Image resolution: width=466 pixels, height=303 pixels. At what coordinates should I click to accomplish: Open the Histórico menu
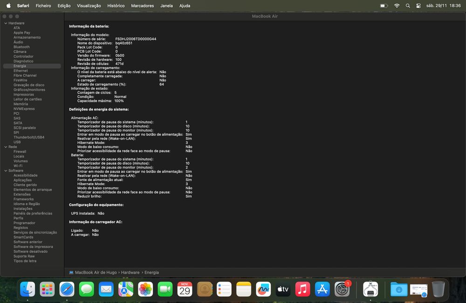coord(116,6)
